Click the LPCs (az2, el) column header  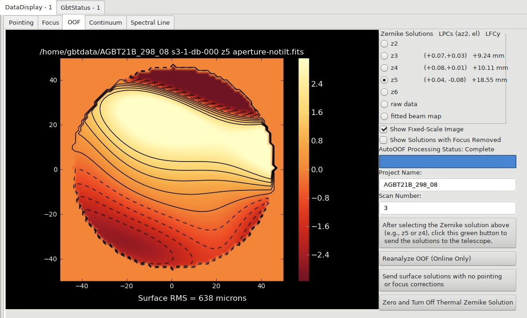pyautogui.click(x=459, y=34)
